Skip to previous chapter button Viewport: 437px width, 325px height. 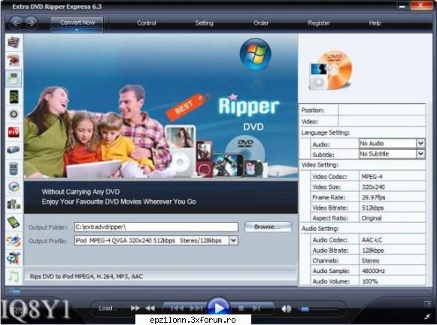click(177, 308)
